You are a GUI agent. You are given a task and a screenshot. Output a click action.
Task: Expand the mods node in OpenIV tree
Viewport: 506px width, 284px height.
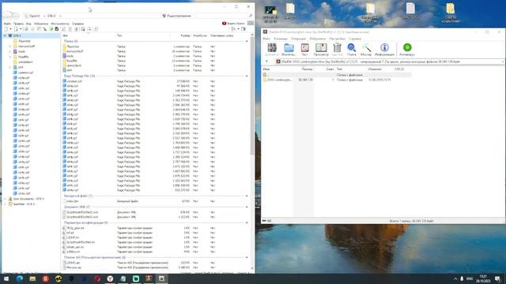point(10,51)
